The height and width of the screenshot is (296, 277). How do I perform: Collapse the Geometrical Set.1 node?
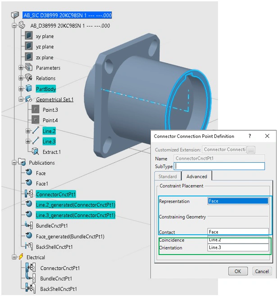21,99
